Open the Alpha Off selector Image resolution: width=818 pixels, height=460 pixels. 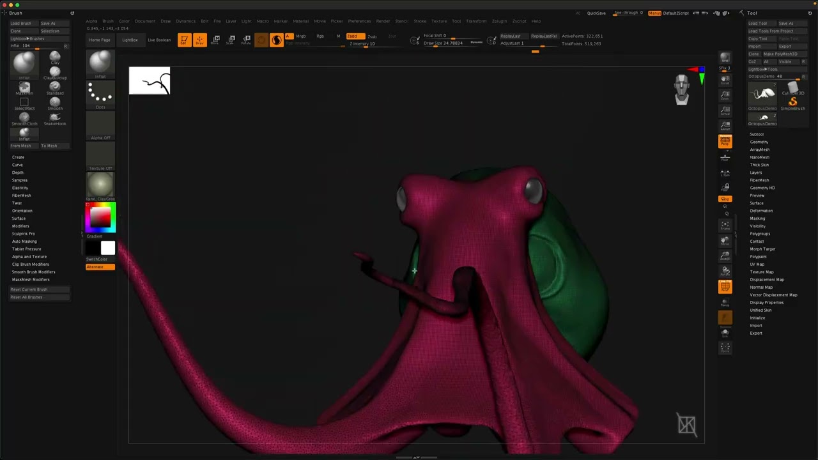(x=100, y=126)
